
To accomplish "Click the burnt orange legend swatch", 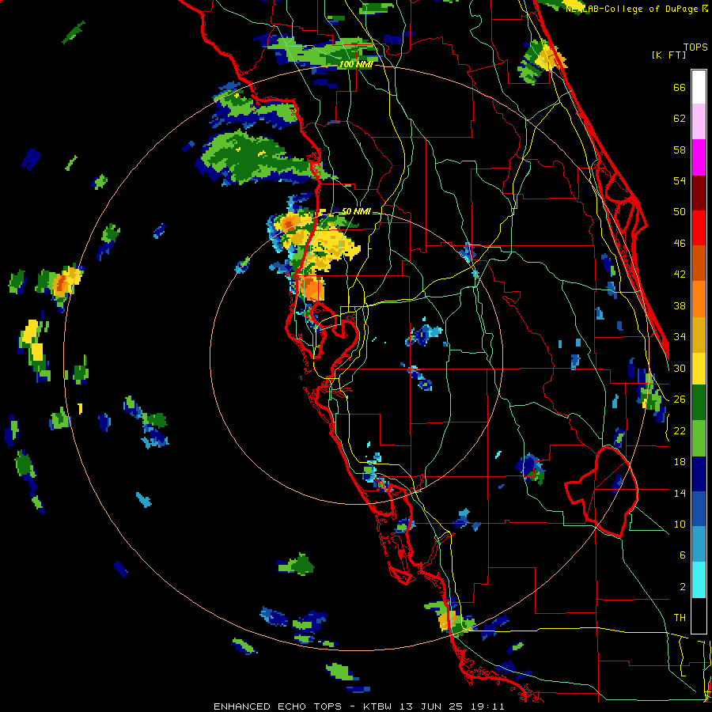I will pyautogui.click(x=699, y=263).
